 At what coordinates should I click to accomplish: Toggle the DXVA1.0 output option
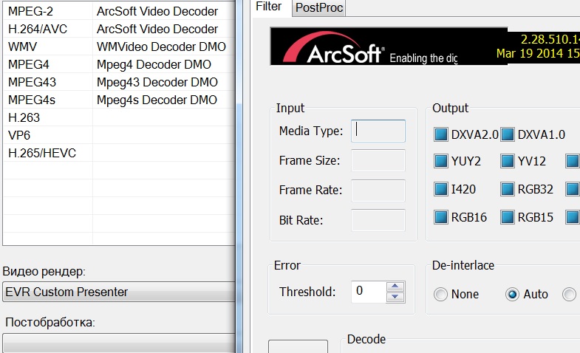coord(508,134)
